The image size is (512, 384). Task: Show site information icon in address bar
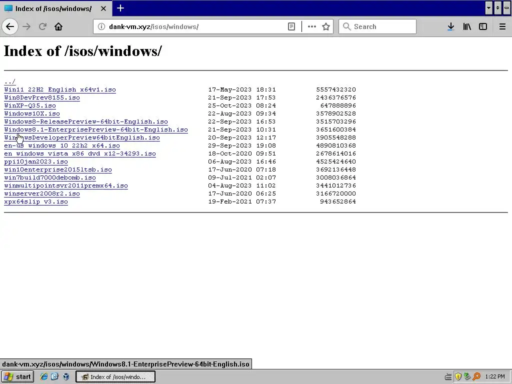tap(101, 26)
